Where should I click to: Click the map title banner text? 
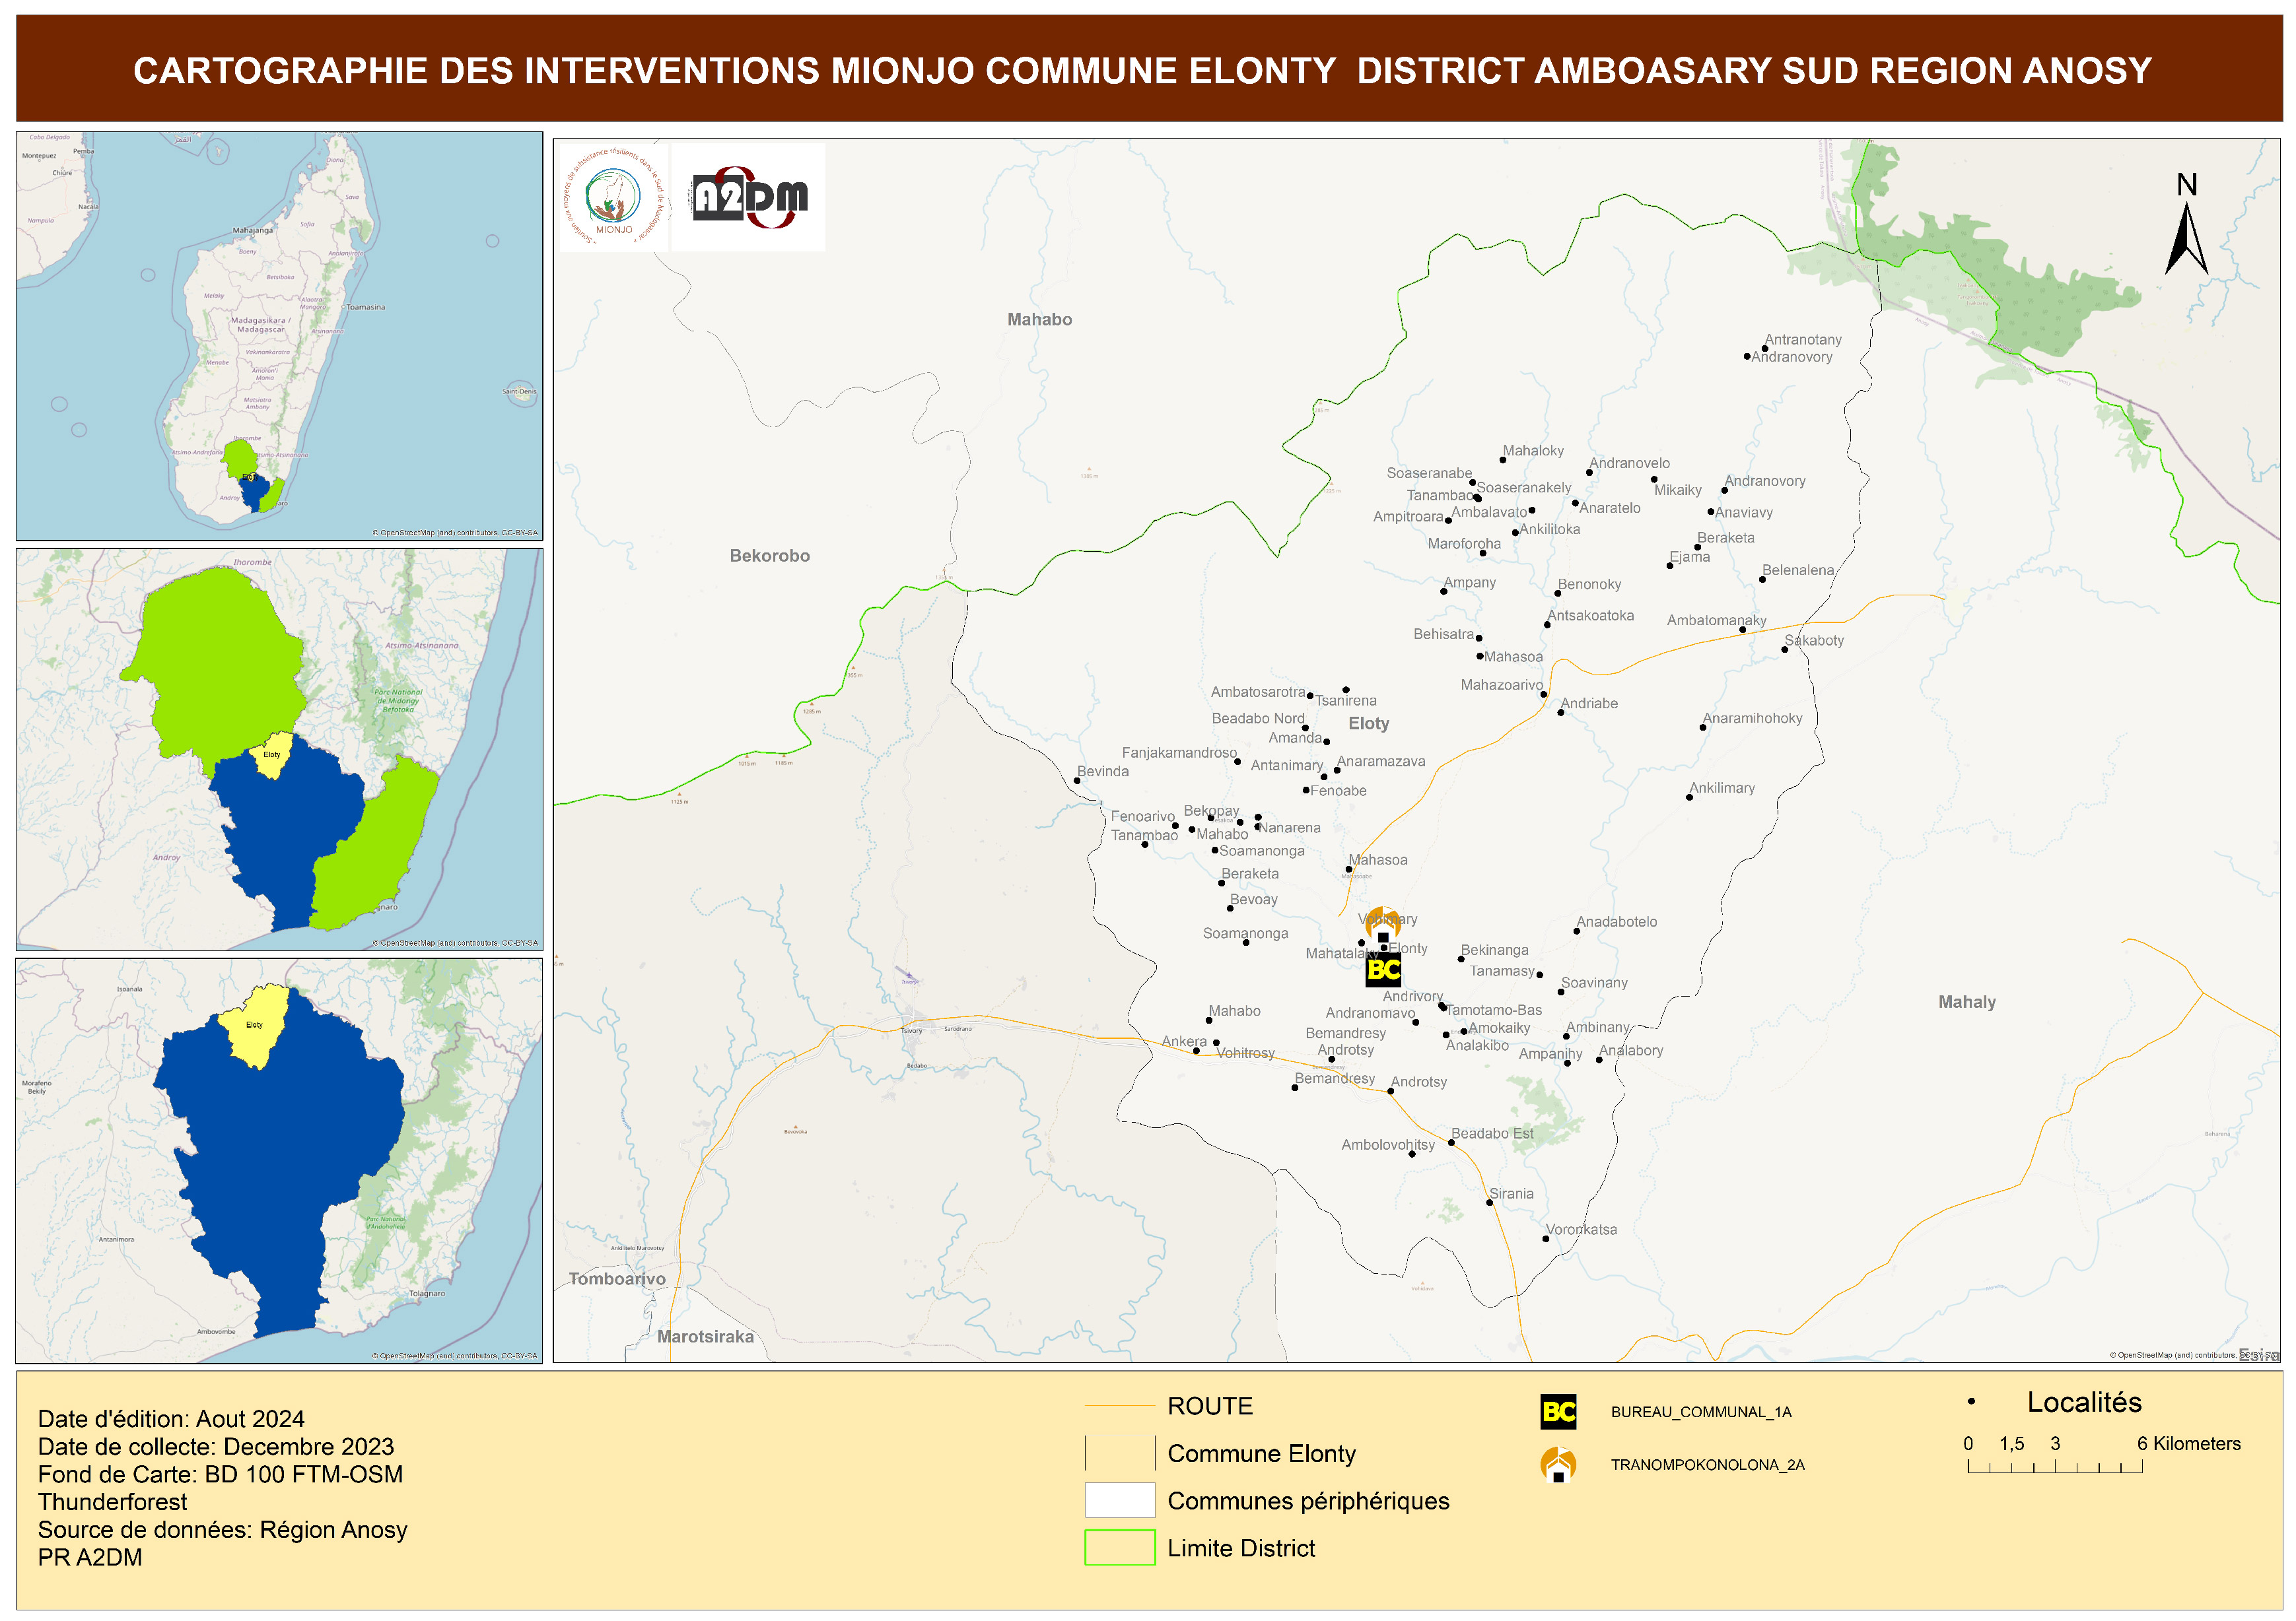(1142, 70)
